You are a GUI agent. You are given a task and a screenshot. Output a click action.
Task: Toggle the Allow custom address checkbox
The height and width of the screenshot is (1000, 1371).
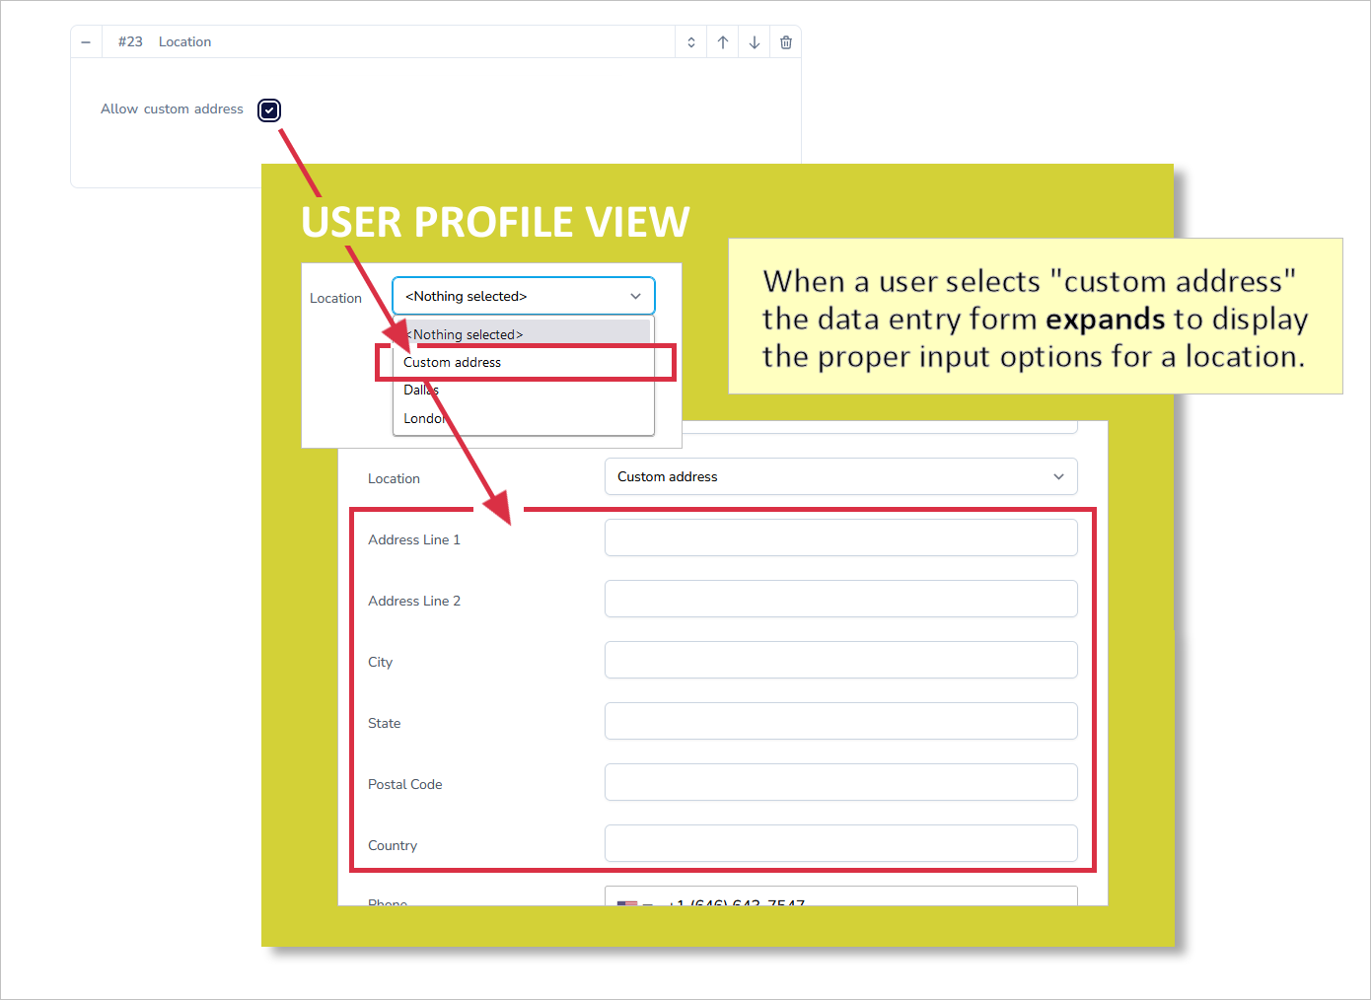268,109
